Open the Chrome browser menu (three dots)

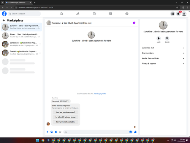[187, 8]
